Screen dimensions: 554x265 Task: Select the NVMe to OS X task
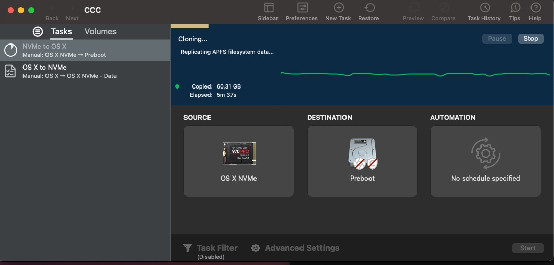click(x=85, y=50)
